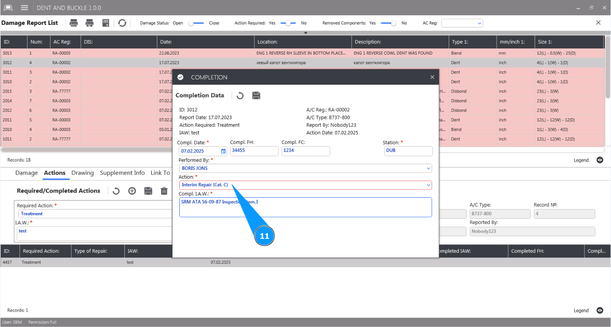Expand the Performed By dropdown

tap(428, 168)
